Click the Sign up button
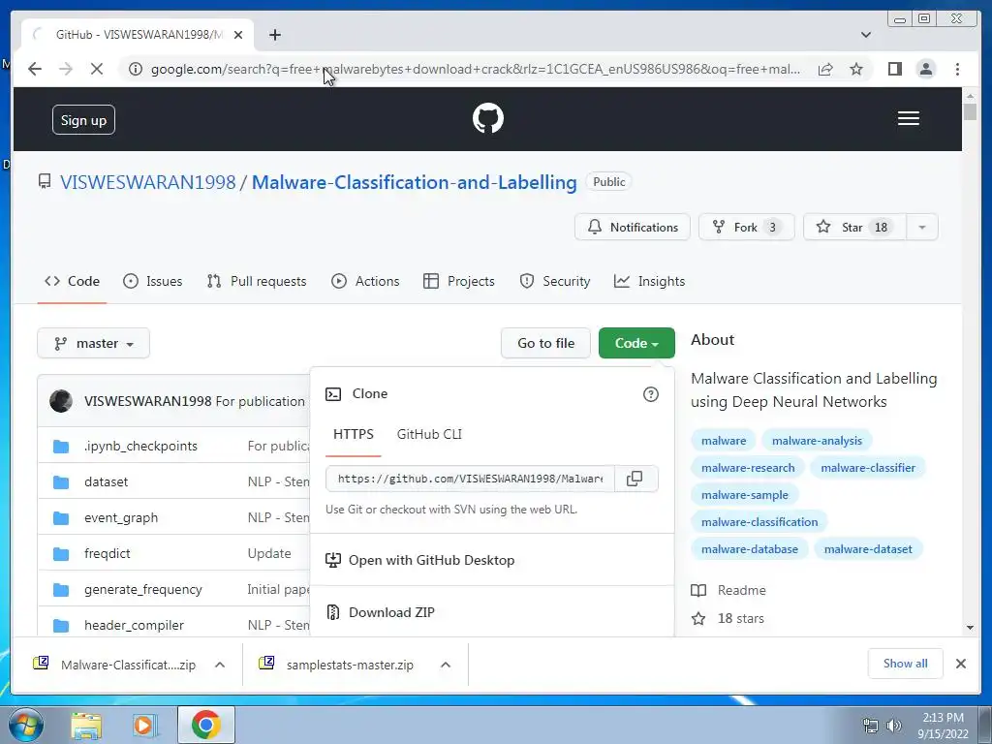 (83, 120)
